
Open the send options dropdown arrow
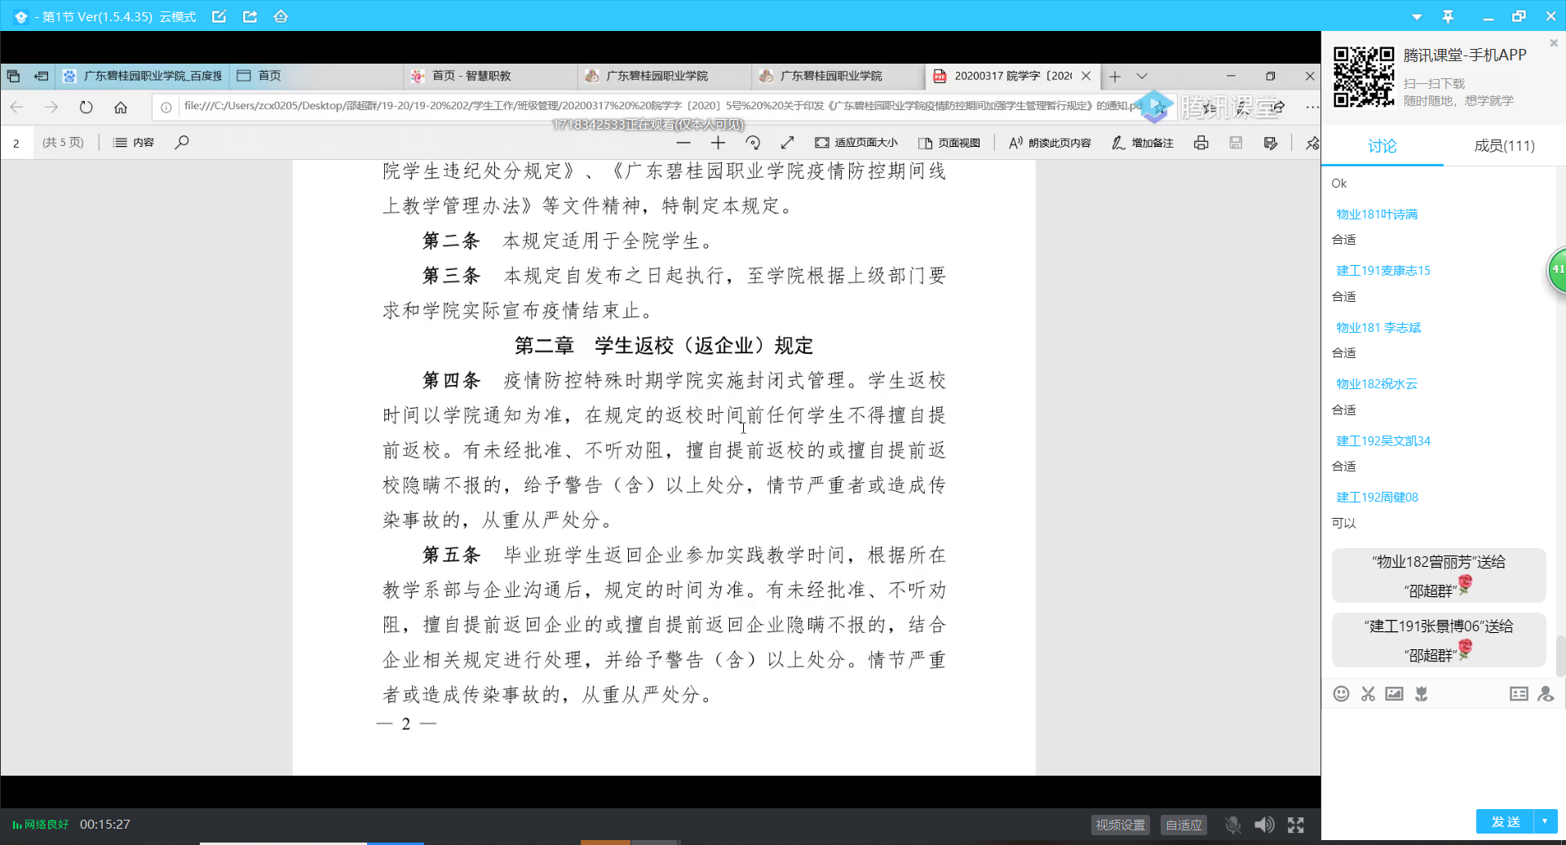1545,821
